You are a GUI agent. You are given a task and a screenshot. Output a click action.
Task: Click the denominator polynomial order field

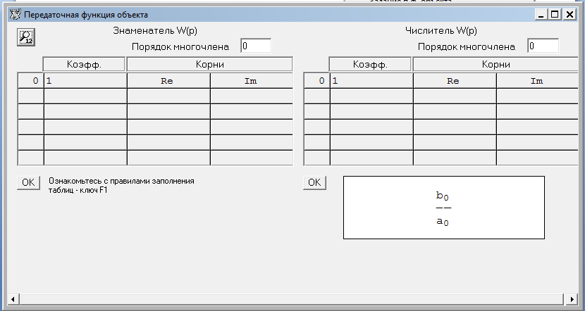[x=256, y=46]
